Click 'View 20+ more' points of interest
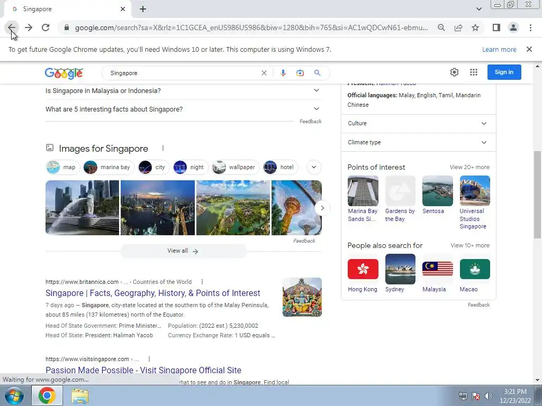The image size is (542, 406). tap(469, 167)
